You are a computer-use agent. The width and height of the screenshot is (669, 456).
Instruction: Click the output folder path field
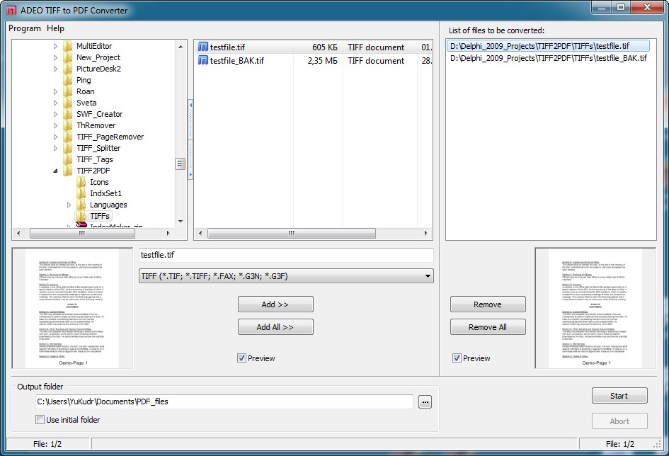click(224, 401)
